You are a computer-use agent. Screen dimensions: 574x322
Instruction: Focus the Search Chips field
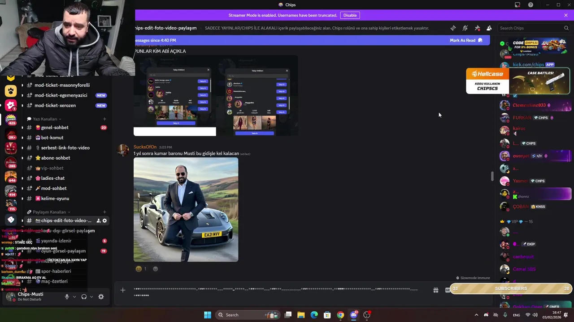pos(534,28)
